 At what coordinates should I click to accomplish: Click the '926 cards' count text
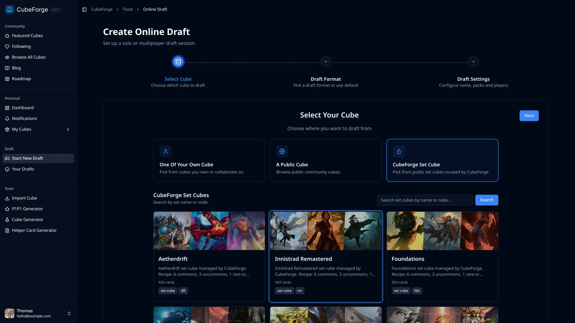(x=167, y=282)
